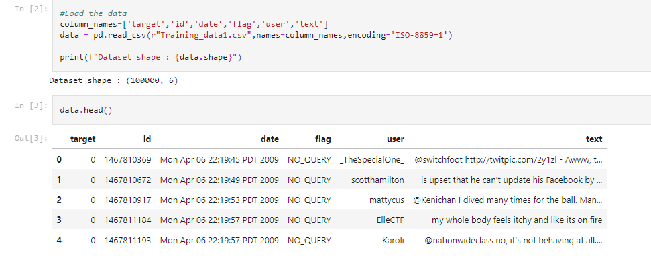Click the date 'Mon Apr 06 22:19:49 PDT 2009'
This screenshot has width=651, height=262.
(x=220, y=180)
